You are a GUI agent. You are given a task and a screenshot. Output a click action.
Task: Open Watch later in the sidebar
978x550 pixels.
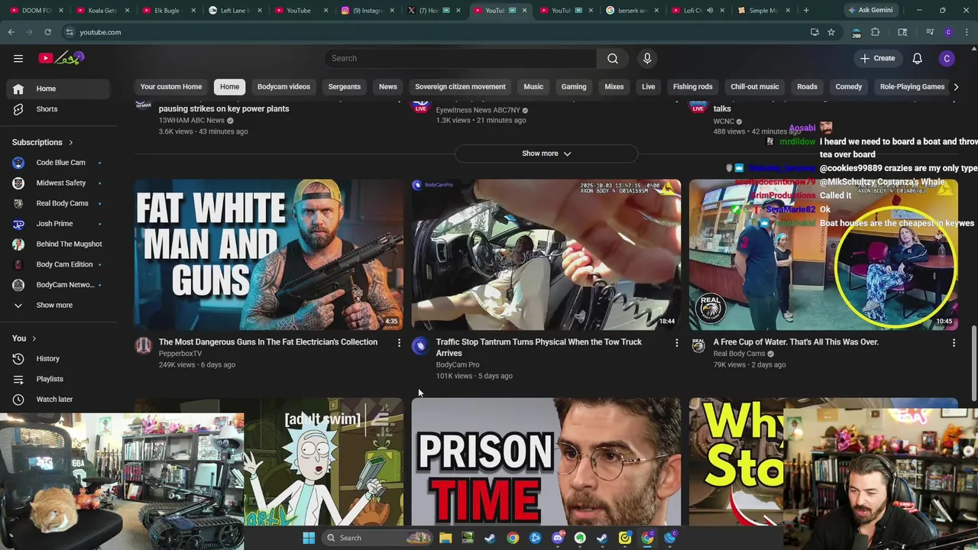coord(57,399)
